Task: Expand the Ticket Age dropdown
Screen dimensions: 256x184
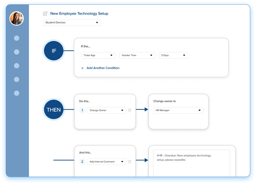Action: [x=98, y=55]
